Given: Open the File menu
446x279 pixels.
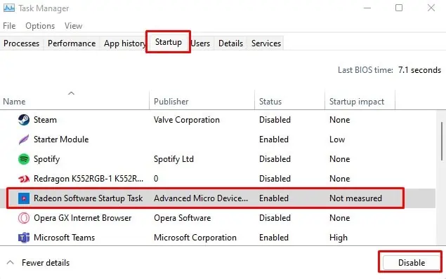Looking at the screenshot, I should click(9, 26).
